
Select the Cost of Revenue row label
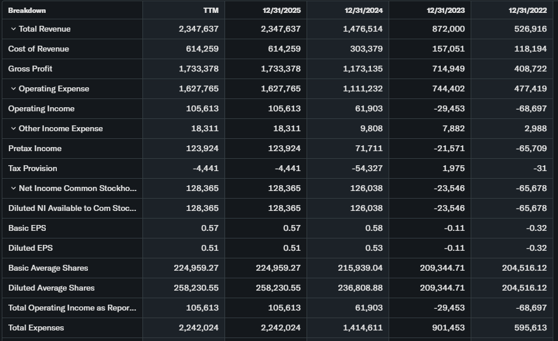click(x=39, y=49)
